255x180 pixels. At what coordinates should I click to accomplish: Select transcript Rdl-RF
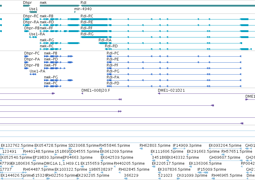[x=87, y=28]
